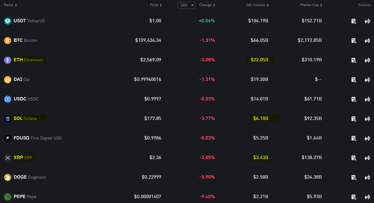Click the Ethereum price $2,569.09
Screen dimensions: 374x203
click(x=151, y=60)
